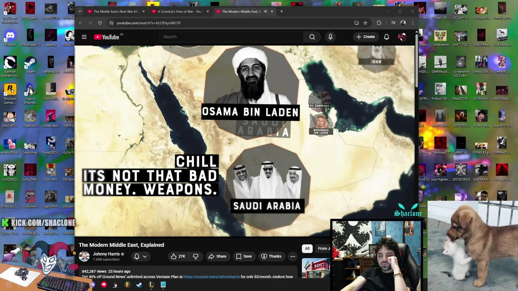Click the YouTube logo to go home
This screenshot has height=291, width=518.
coord(107,37)
